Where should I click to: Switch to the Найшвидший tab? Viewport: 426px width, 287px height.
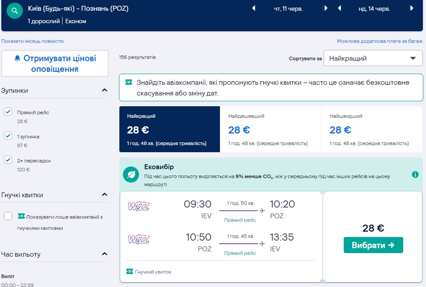click(x=371, y=129)
